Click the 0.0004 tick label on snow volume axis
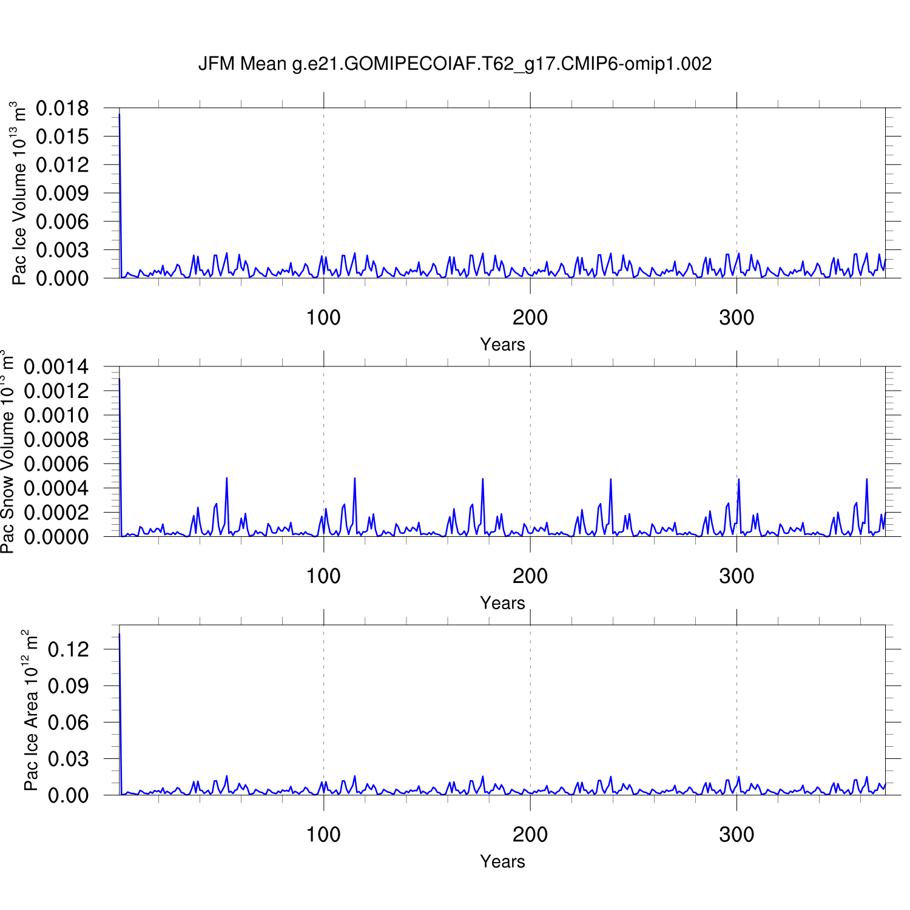 [56, 488]
